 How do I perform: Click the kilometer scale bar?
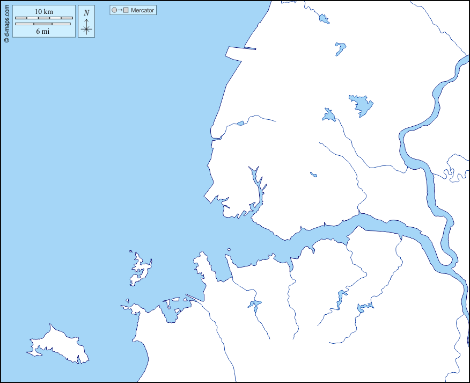(x=43, y=18)
